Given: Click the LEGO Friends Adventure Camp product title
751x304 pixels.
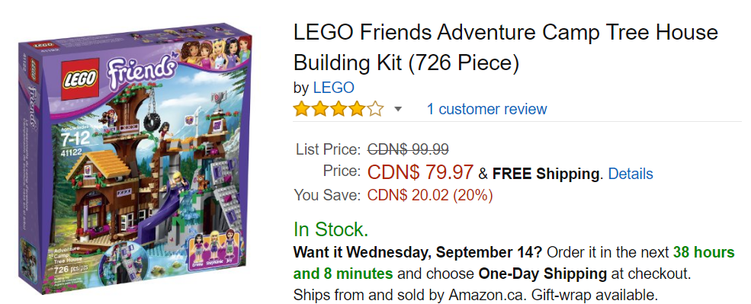Looking at the screenshot, I should (x=505, y=47).
